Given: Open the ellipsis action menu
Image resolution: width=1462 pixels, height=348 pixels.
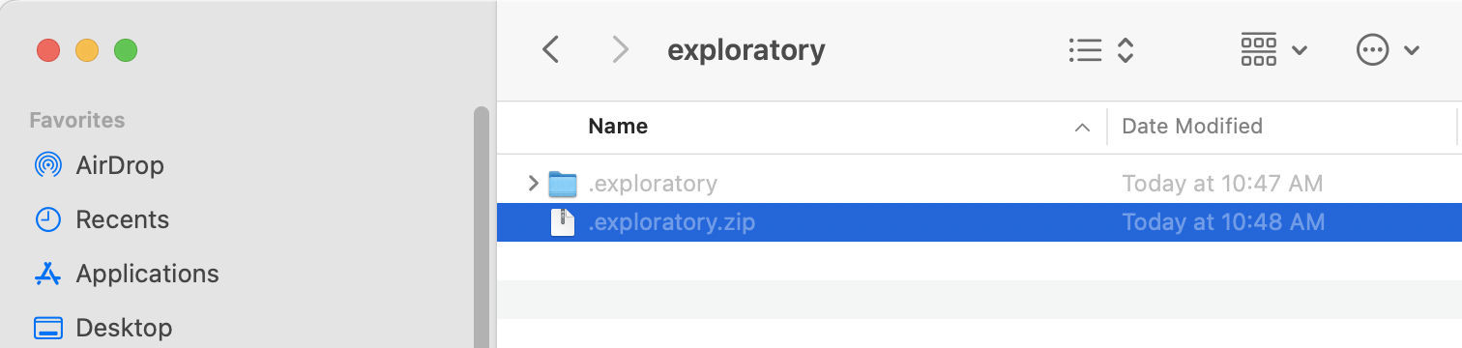Looking at the screenshot, I should point(1388,49).
